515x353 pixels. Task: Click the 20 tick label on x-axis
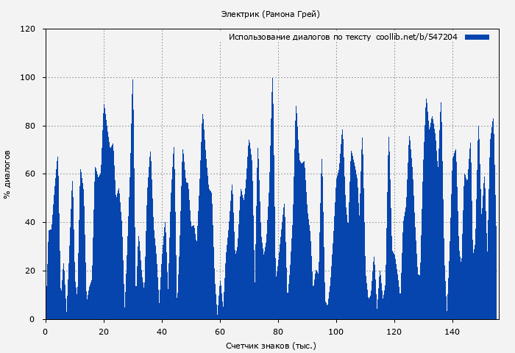tap(104, 331)
